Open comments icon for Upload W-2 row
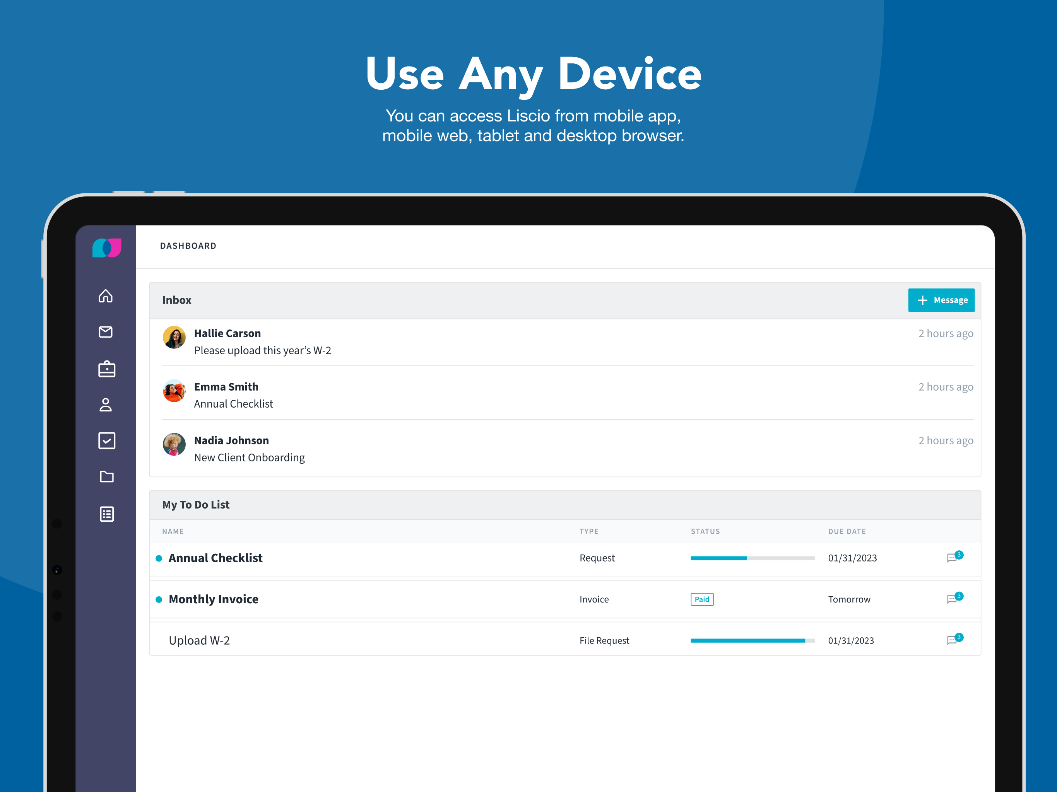This screenshot has width=1057, height=792. [x=955, y=640]
